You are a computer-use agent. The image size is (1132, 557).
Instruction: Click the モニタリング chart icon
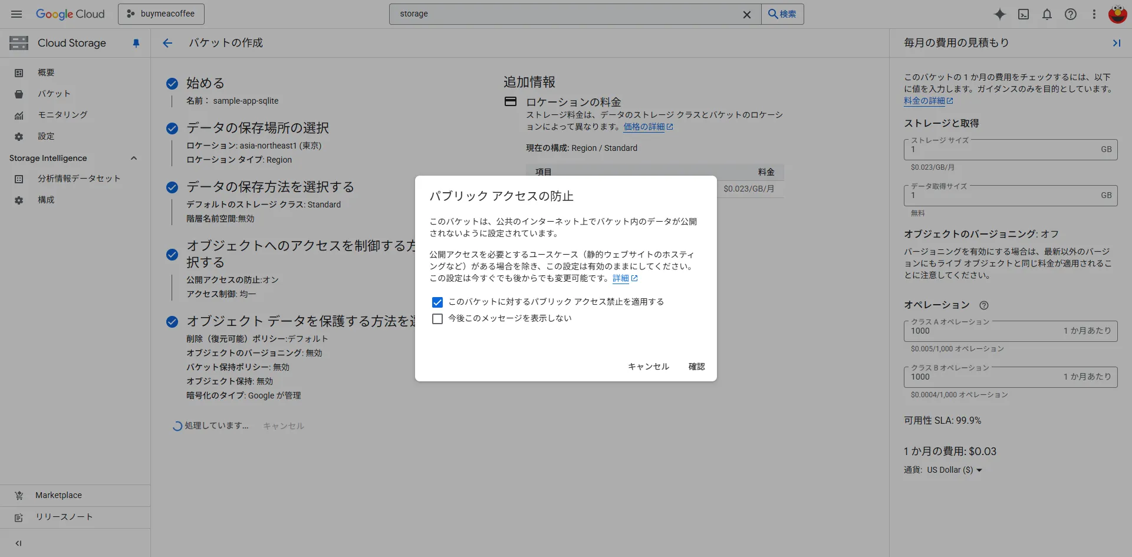pos(19,116)
